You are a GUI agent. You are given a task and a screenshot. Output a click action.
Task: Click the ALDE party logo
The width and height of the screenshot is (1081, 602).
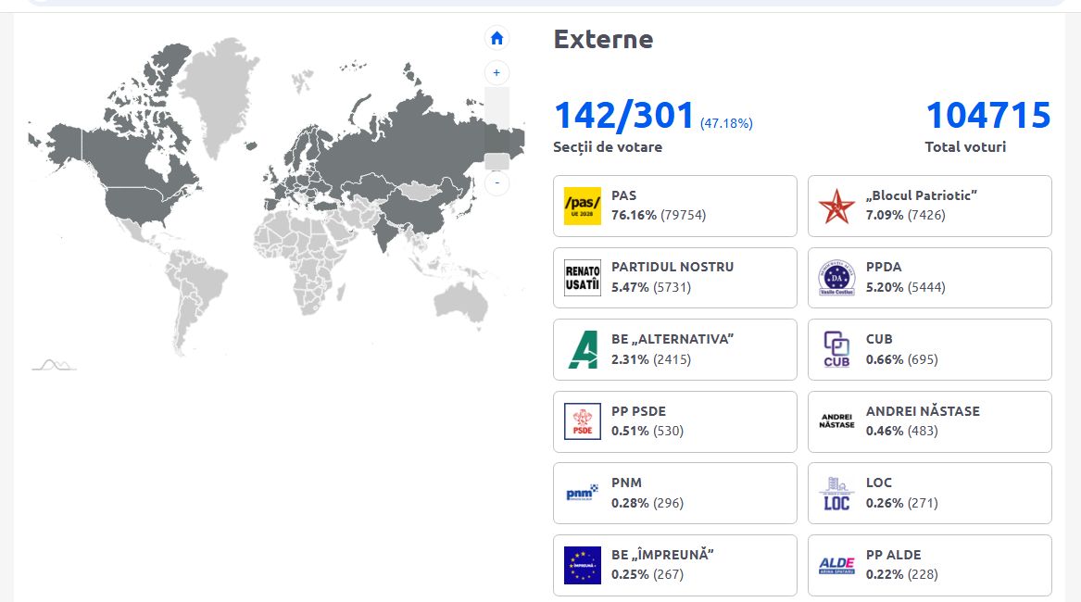coord(836,566)
